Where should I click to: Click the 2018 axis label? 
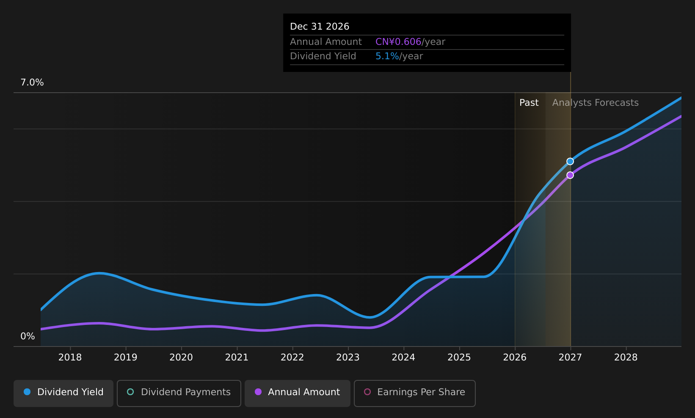click(70, 357)
